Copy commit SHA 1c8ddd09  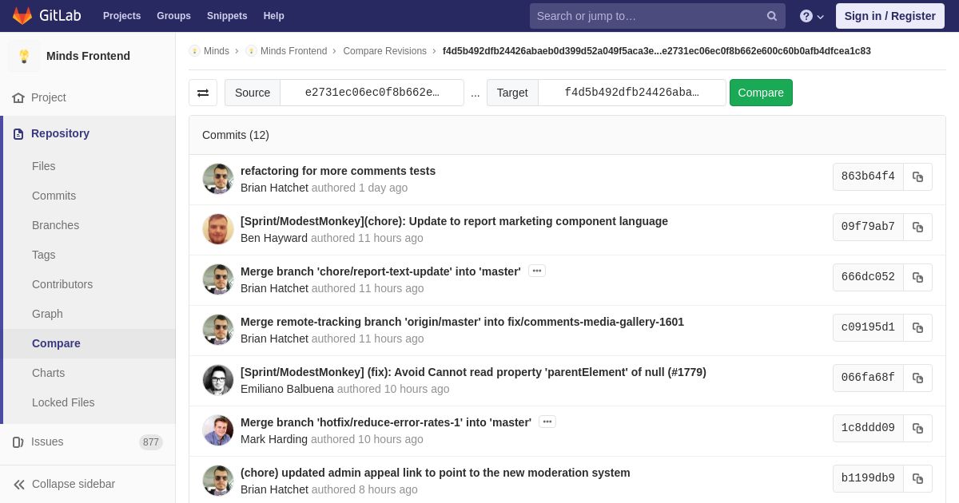click(x=917, y=428)
